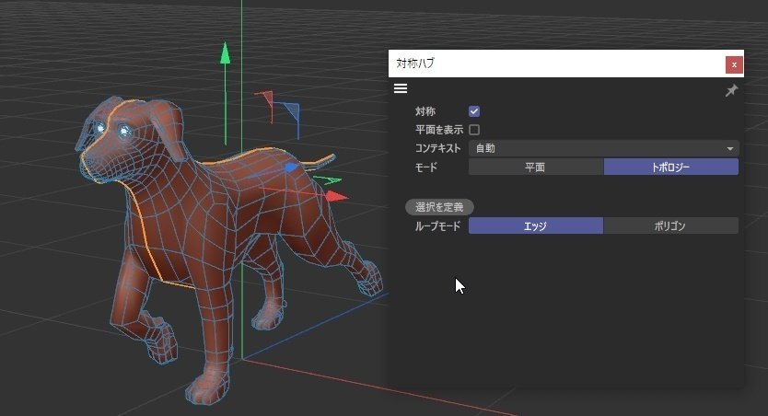768x416 pixels.
Task: Enable the 平面を表示 checkbox
Action: point(473,130)
